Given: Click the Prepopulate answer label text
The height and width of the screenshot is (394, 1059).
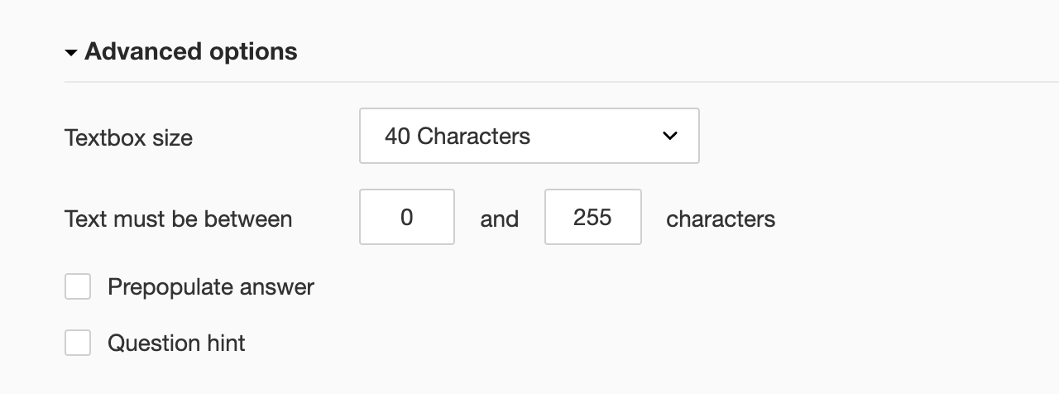Looking at the screenshot, I should [211, 287].
